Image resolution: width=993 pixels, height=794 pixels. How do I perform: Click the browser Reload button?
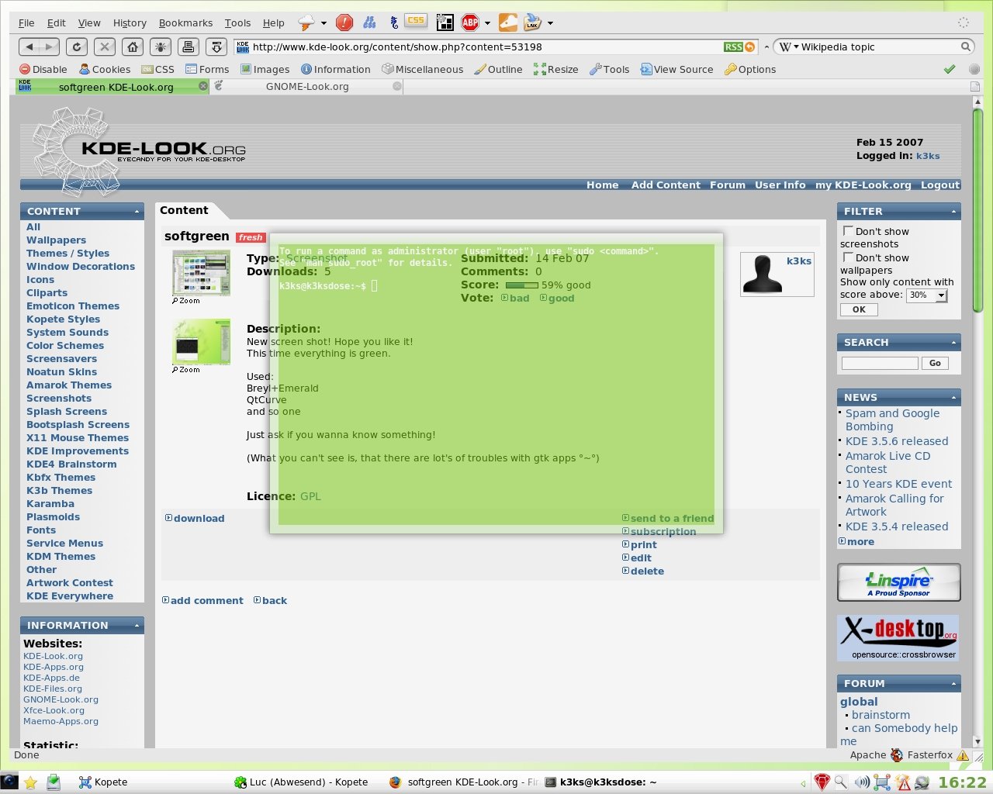coord(76,47)
